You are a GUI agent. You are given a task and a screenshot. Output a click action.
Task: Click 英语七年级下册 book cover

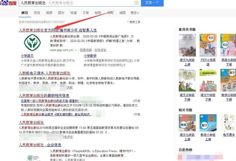tap(228, 45)
